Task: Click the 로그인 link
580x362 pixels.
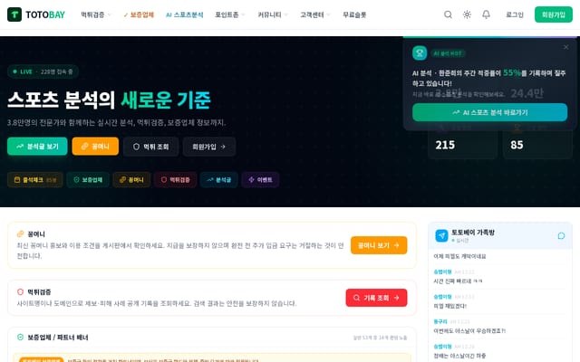Action: pyautogui.click(x=515, y=14)
